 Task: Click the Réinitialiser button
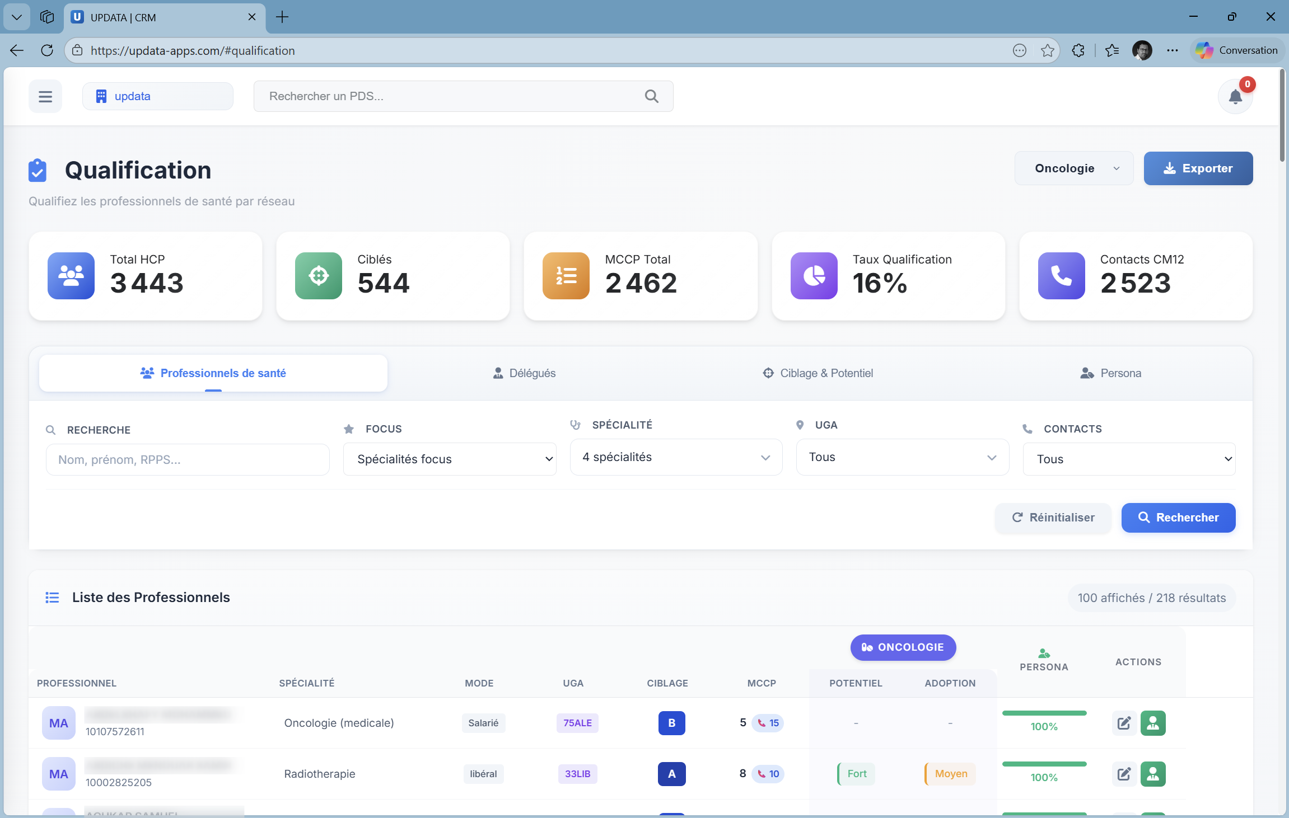point(1053,518)
